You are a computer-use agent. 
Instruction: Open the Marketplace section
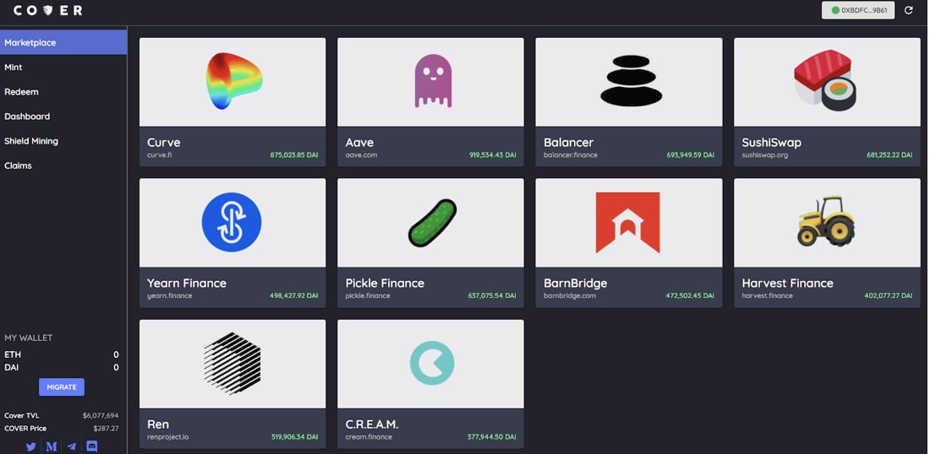pos(63,43)
